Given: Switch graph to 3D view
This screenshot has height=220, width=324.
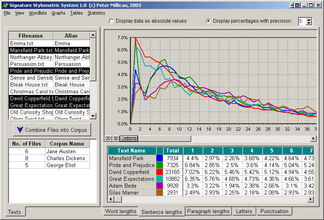Looking at the screenshot, I should click(x=116, y=138).
